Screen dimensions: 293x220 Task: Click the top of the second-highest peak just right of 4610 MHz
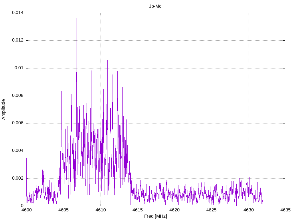[x=103, y=44]
